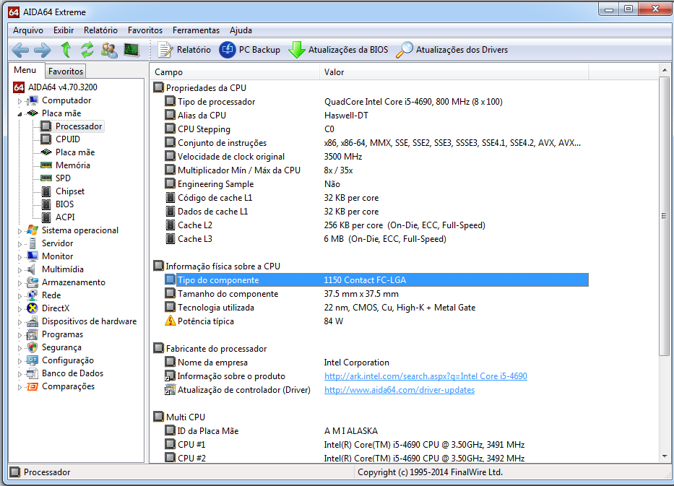The width and height of the screenshot is (674, 486).
Task: Click the Multimídia speaker icon
Action: [31, 269]
